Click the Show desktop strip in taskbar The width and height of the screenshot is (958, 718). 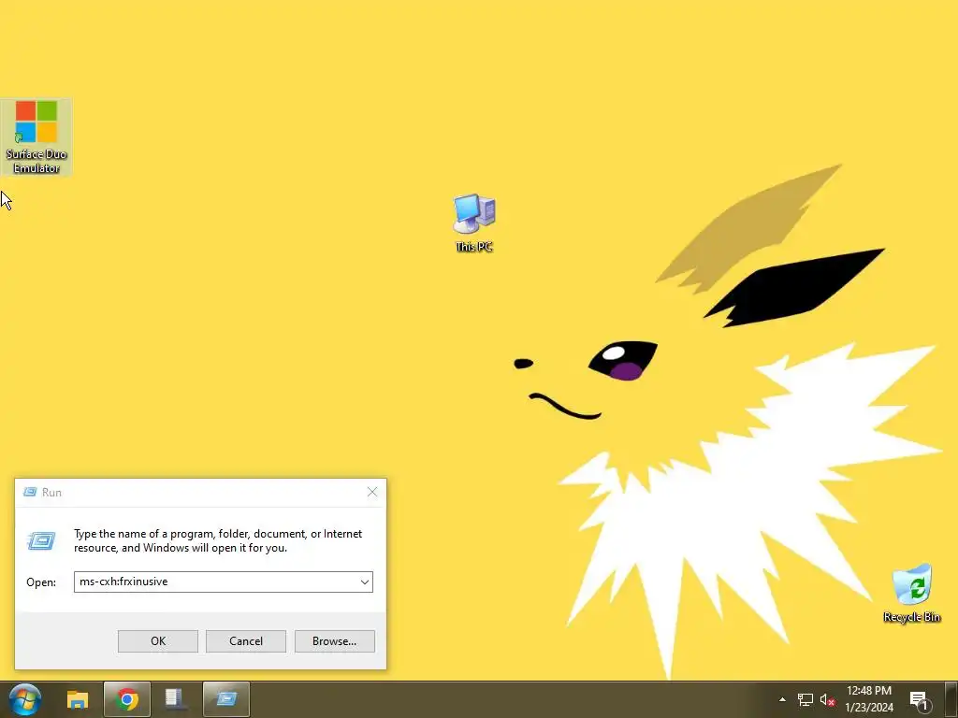coord(951,699)
